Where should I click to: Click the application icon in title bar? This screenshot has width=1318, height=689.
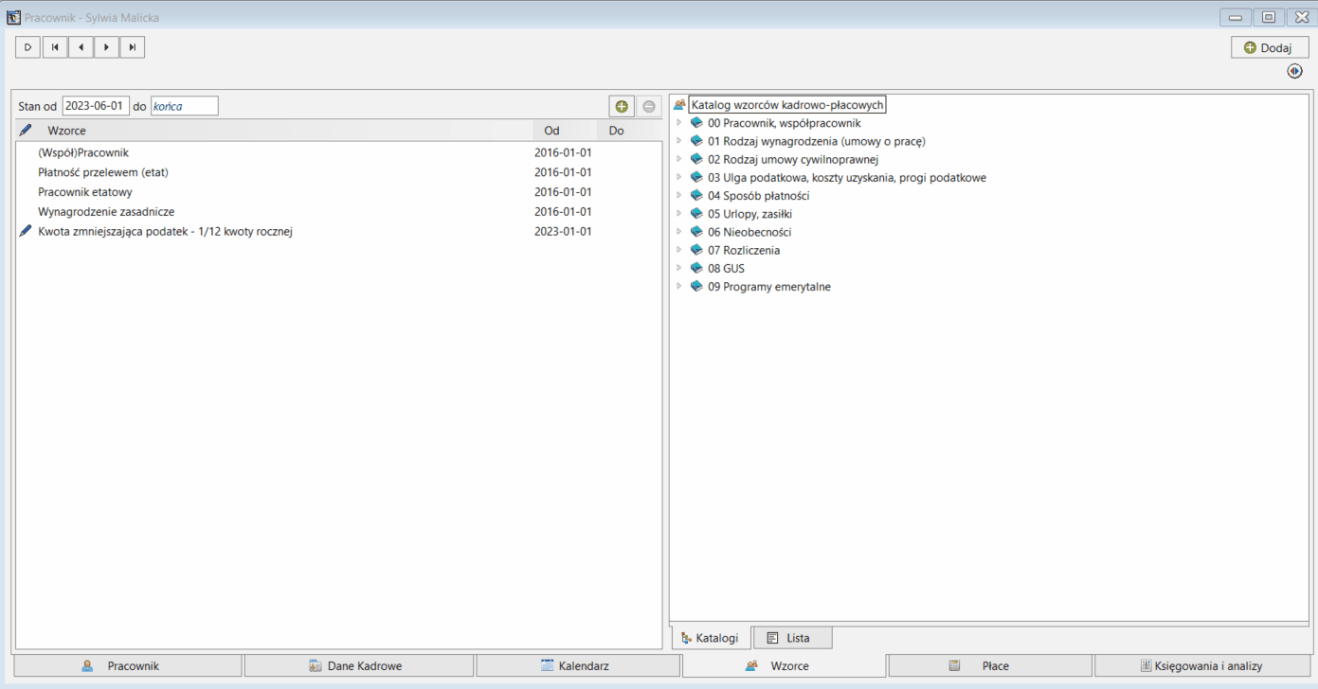13,17
